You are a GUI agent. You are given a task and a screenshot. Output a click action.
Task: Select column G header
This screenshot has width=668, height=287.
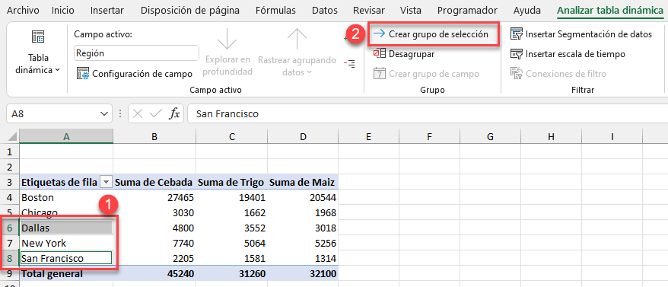tap(491, 136)
